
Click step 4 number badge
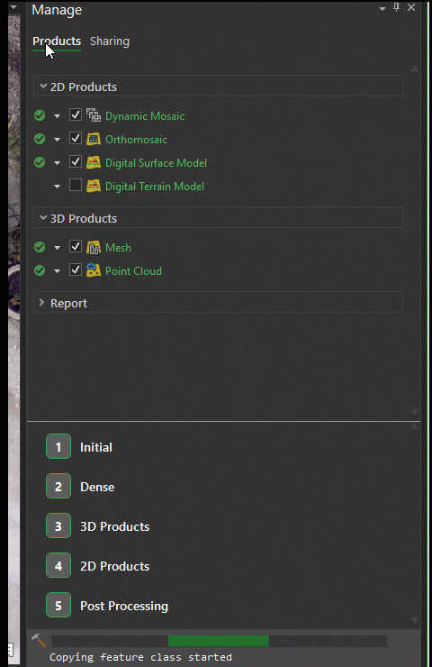(x=58, y=565)
